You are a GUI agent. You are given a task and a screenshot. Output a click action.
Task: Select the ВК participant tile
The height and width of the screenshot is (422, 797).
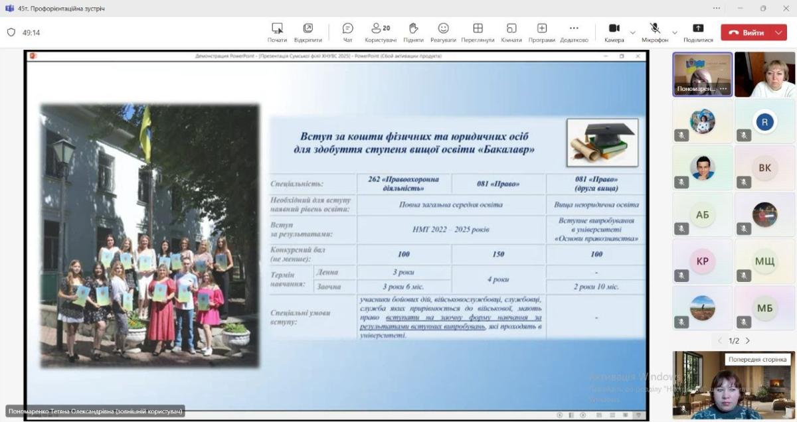[x=765, y=168]
